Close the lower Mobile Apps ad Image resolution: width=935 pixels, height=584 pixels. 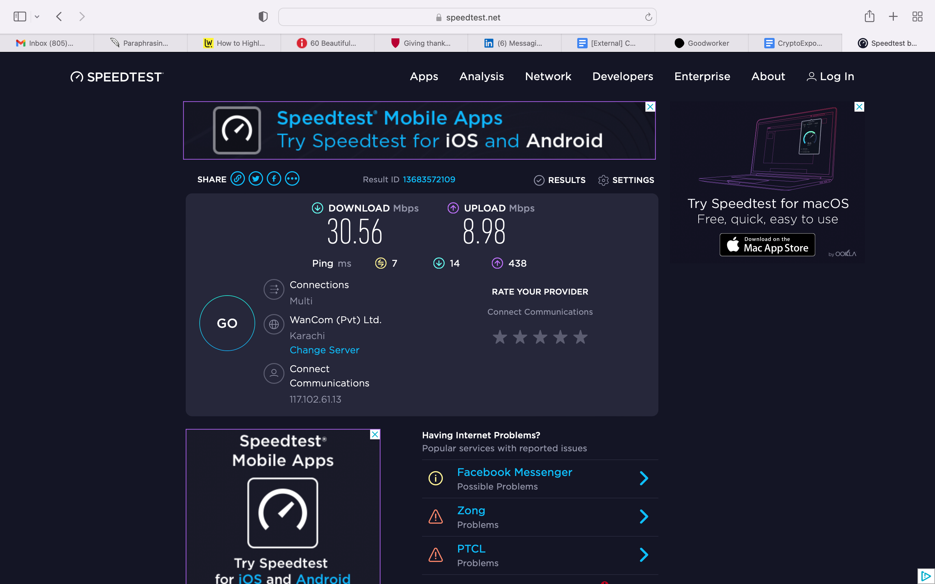tap(375, 434)
